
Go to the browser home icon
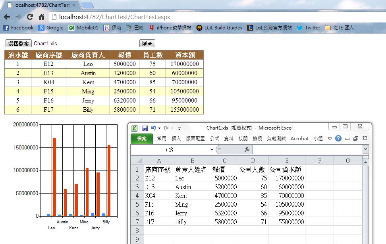pyautogui.click(x=42, y=17)
